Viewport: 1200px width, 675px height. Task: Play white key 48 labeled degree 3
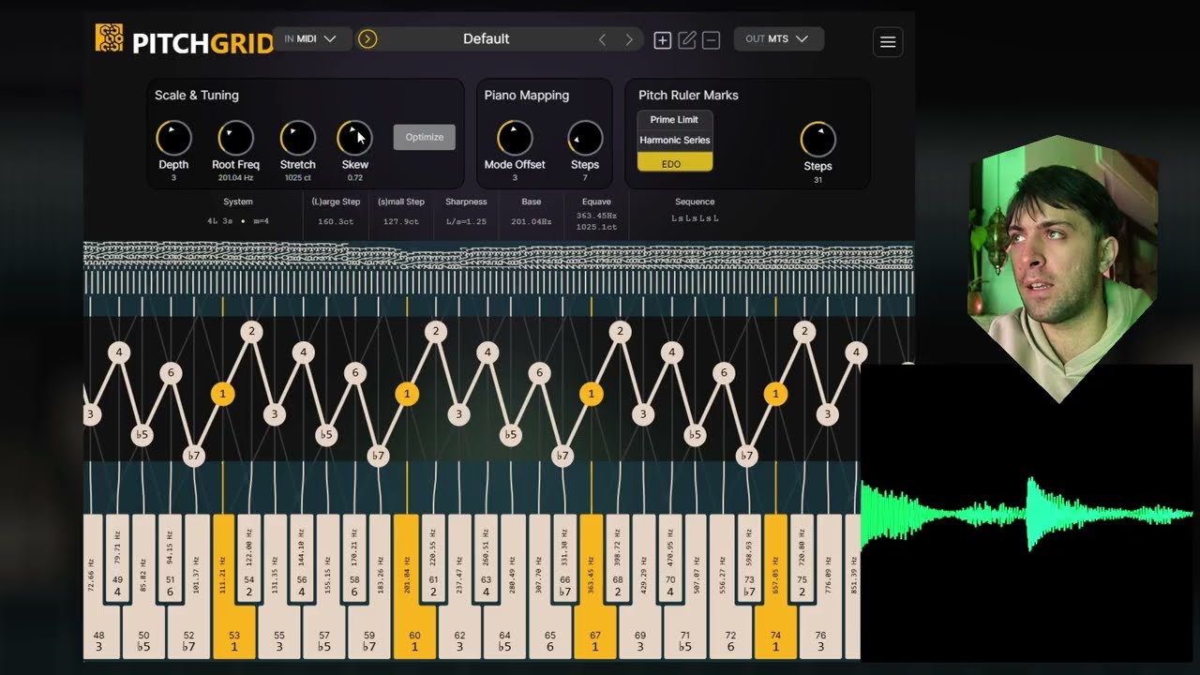(x=99, y=637)
